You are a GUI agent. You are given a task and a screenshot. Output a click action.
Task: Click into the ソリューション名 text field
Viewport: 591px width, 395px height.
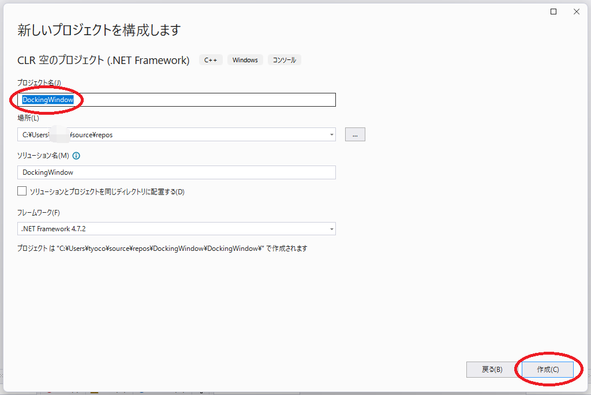click(176, 172)
